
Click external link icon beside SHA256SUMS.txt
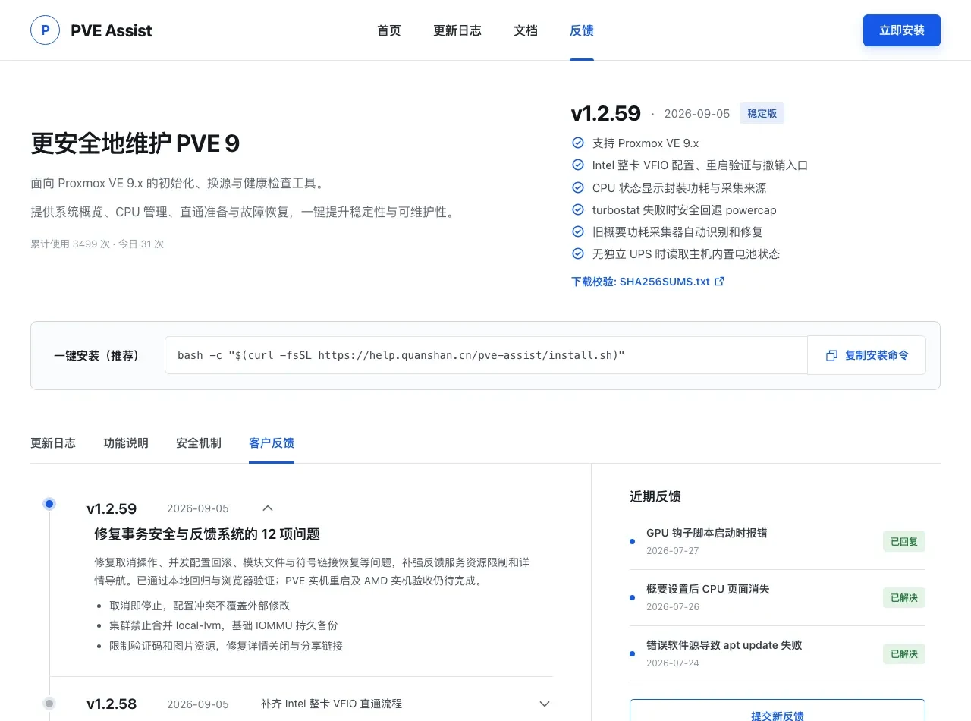[720, 282]
